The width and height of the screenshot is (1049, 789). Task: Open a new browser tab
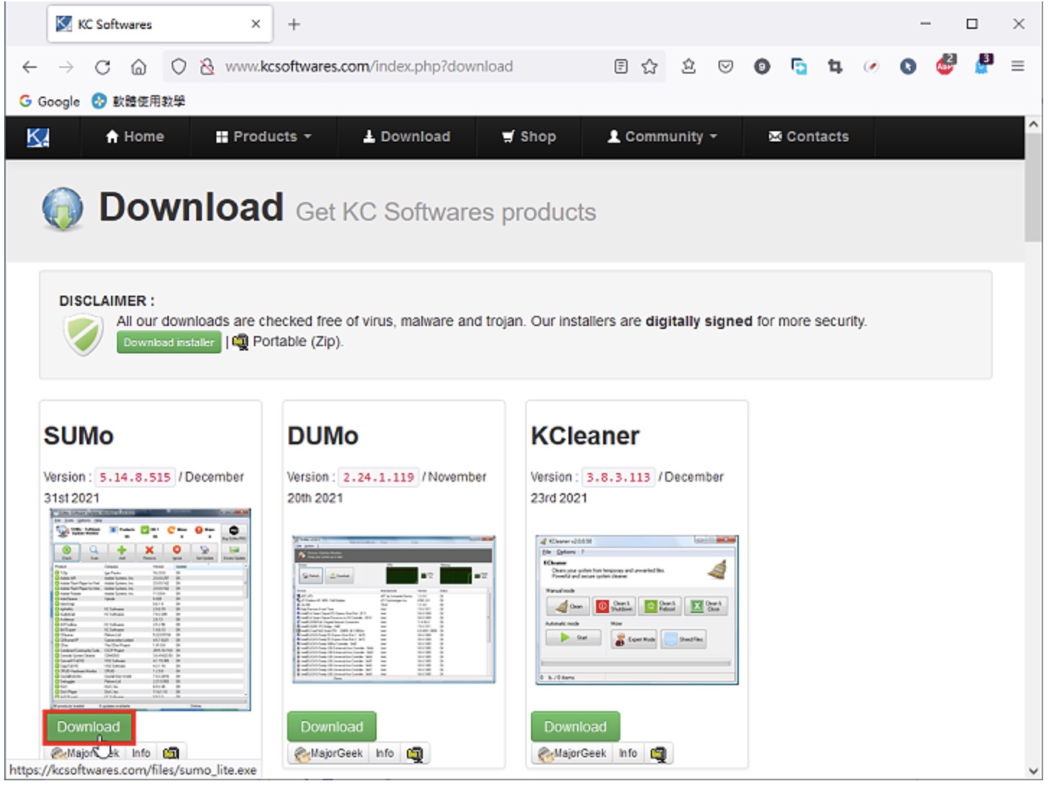click(x=294, y=25)
